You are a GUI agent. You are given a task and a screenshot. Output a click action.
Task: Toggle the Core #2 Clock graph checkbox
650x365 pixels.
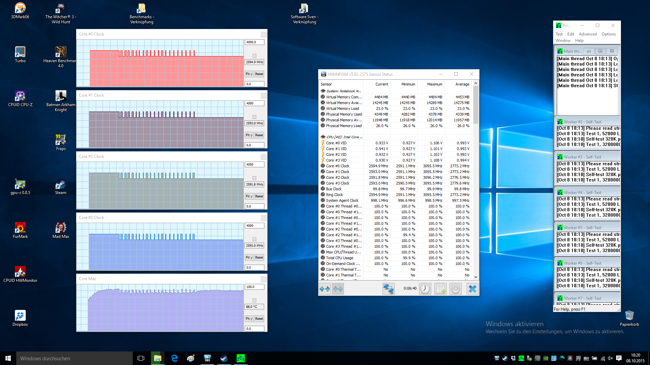pyautogui.click(x=254, y=178)
